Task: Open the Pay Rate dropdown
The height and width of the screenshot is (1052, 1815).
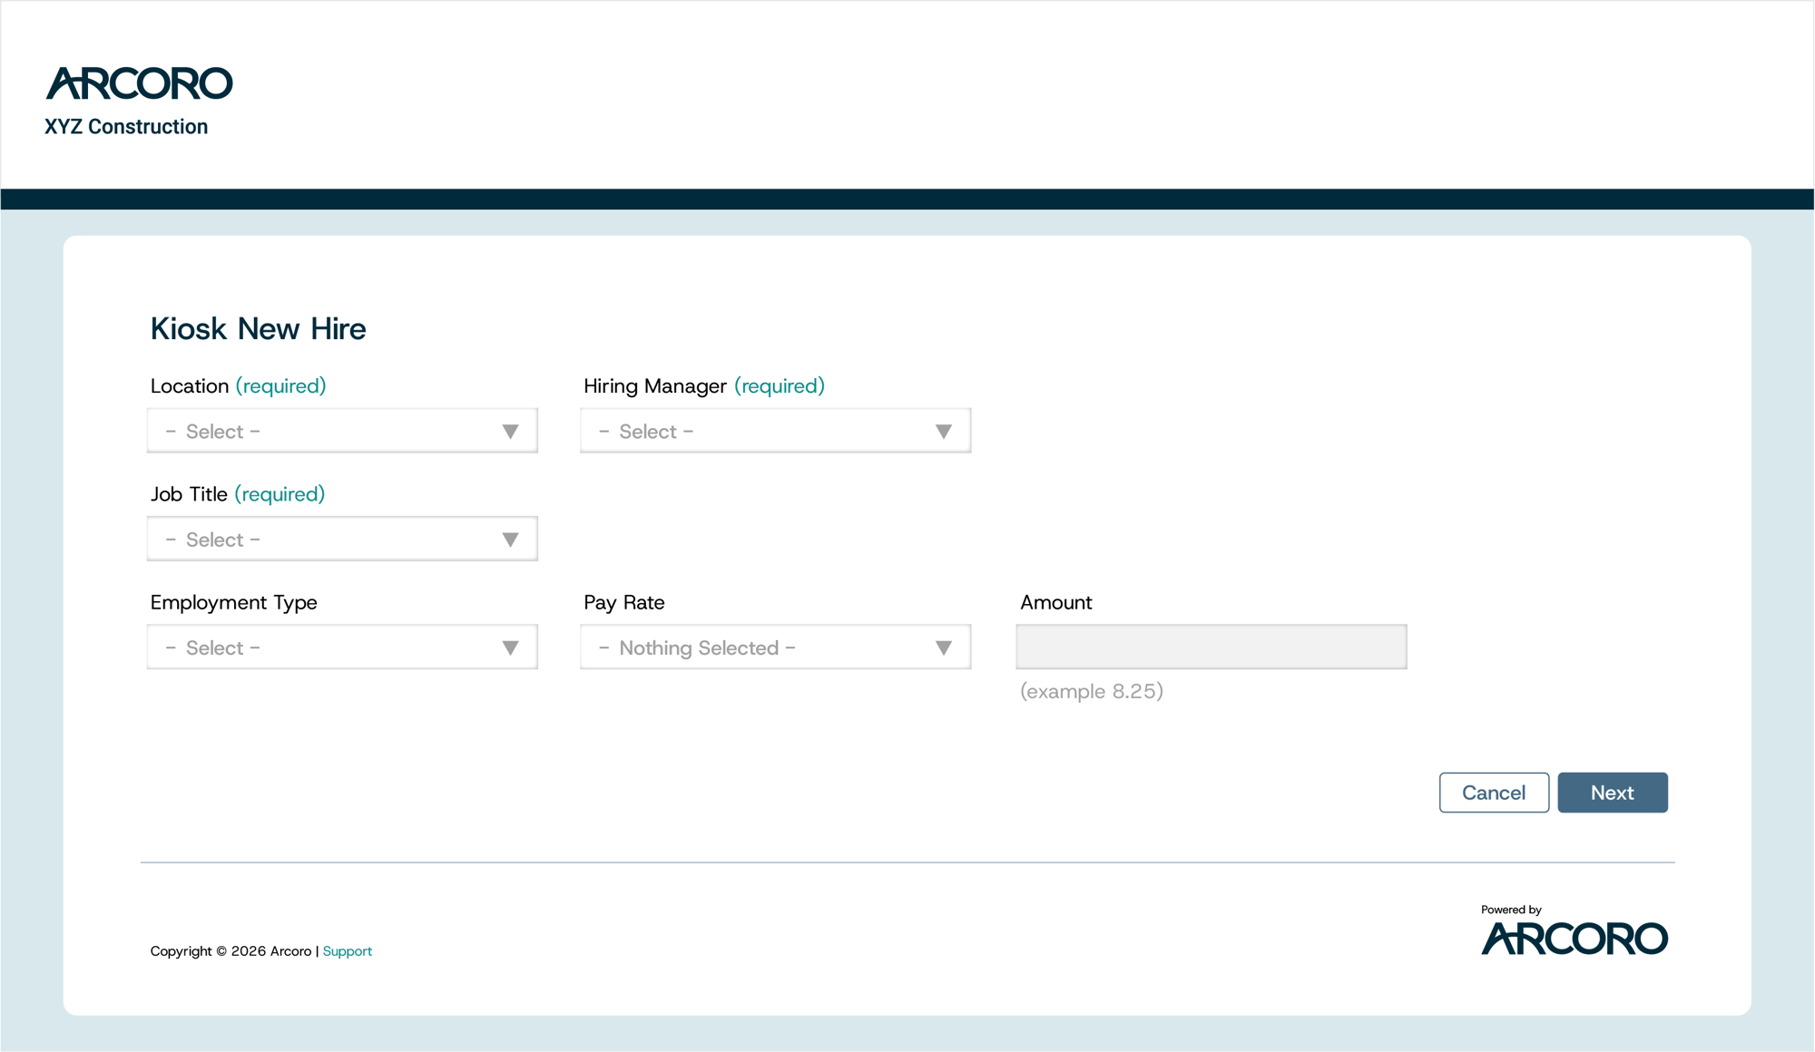Action: pos(776,647)
